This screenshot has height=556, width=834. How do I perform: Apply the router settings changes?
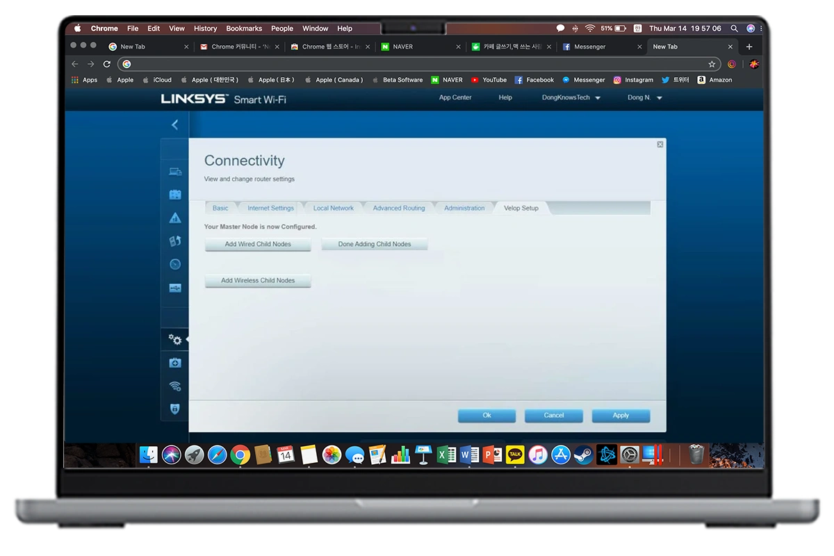(621, 416)
